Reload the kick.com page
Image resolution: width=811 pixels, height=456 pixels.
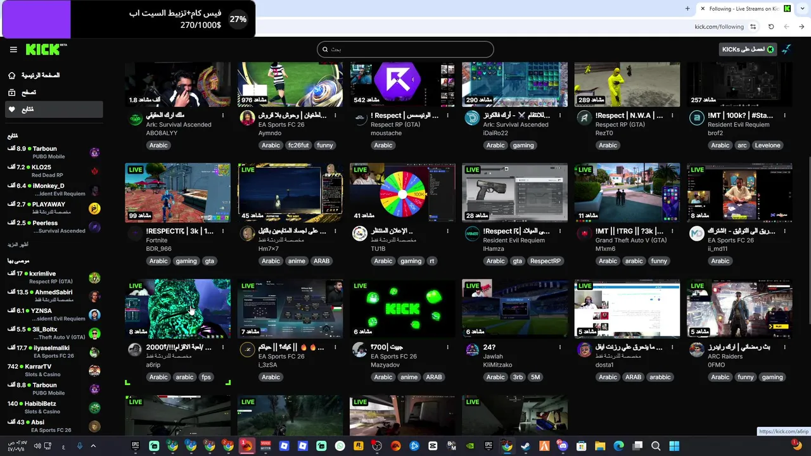click(x=771, y=27)
